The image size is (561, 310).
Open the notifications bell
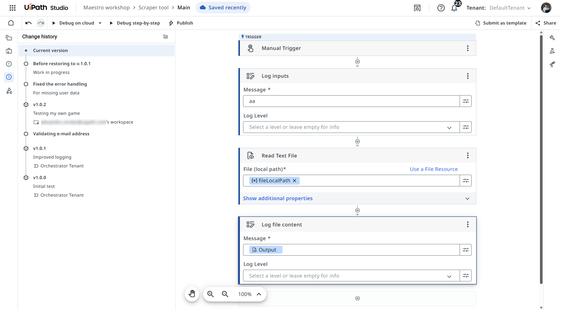coord(454,8)
